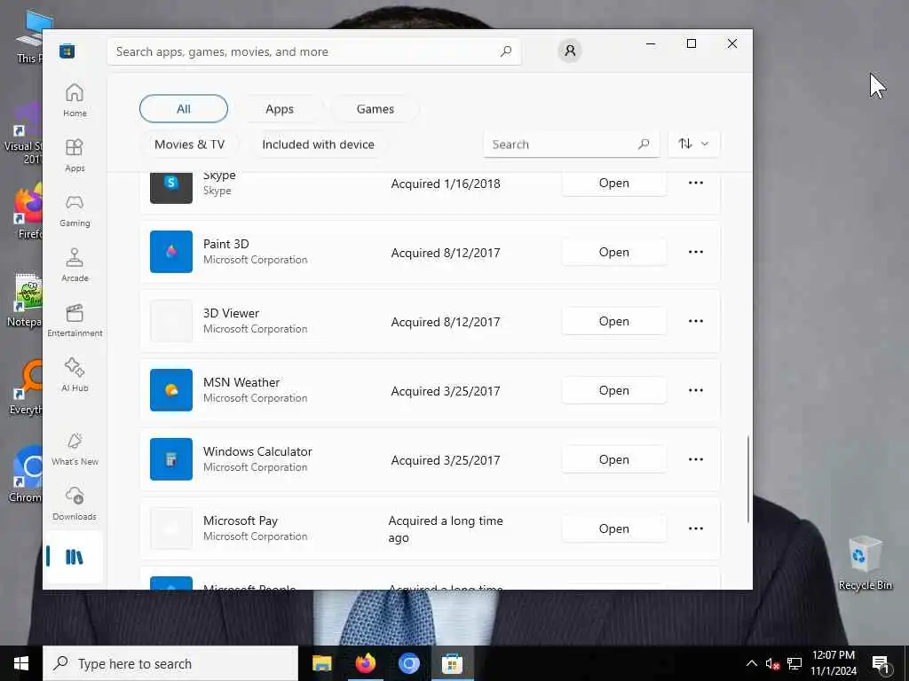The image size is (909, 681).
Task: Click the Microsoft Store logo icon
Action: [67, 51]
